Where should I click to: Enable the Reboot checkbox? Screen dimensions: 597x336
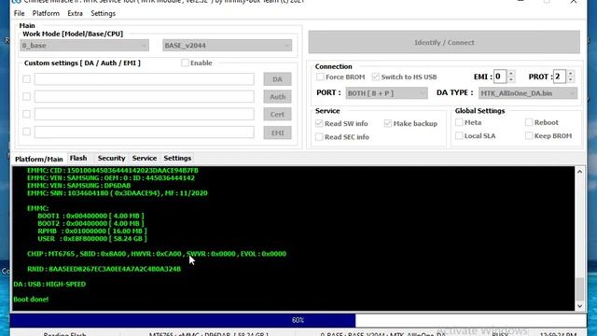[x=529, y=122]
